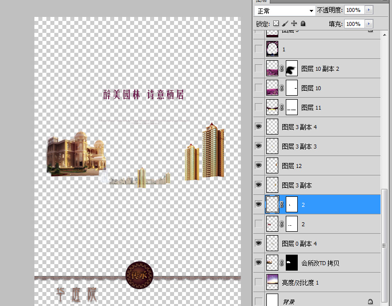Select the 图层 10 副本 2 mask thumbnail

(x=291, y=68)
